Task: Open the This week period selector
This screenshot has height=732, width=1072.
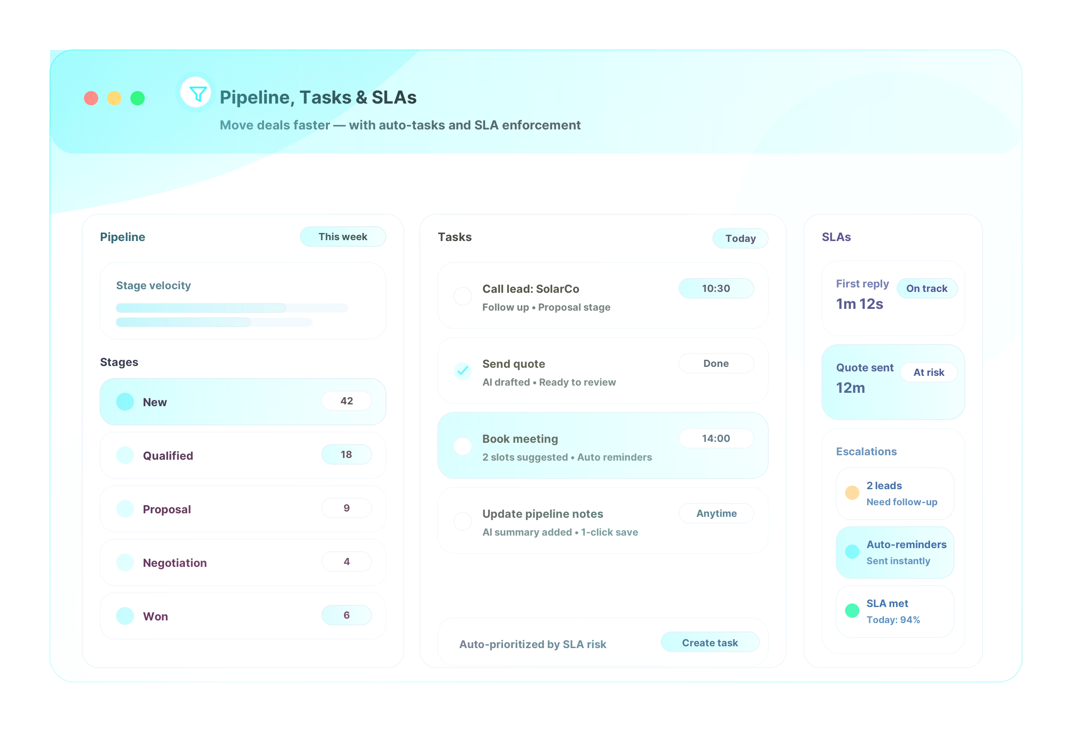Action: 343,237
